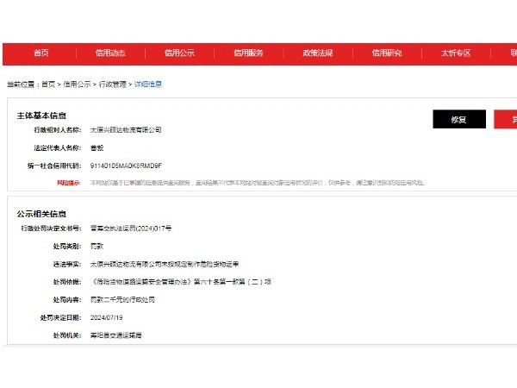This screenshot has height=388, width=517.
Task: Go to 行政管理 in the breadcrumb
Action: tap(111, 84)
